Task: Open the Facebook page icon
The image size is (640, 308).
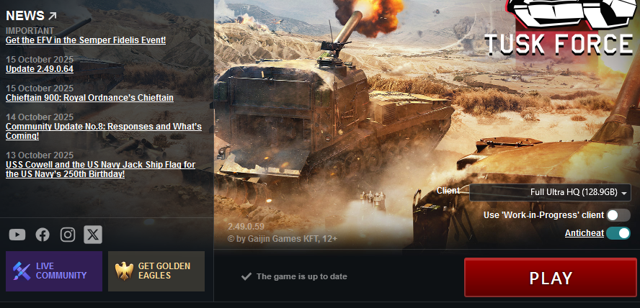Action: [x=43, y=235]
